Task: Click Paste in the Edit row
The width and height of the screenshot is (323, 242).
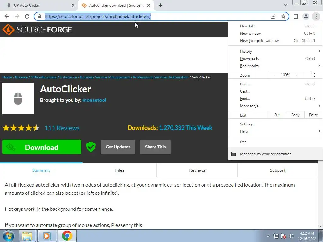Action: click(x=313, y=115)
